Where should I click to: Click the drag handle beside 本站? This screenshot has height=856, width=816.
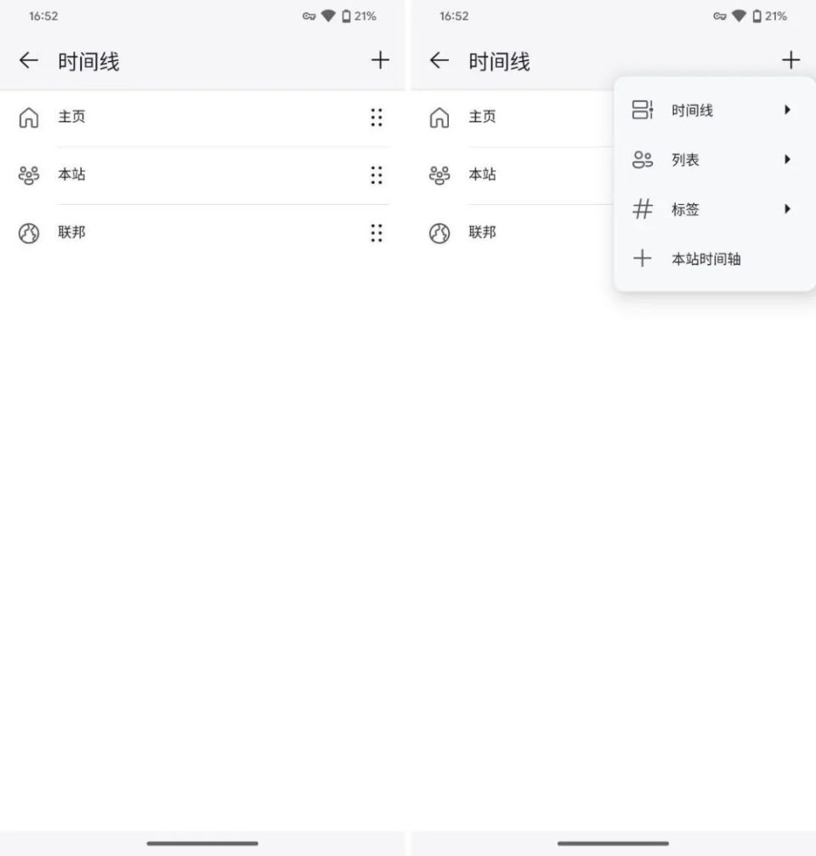(377, 176)
